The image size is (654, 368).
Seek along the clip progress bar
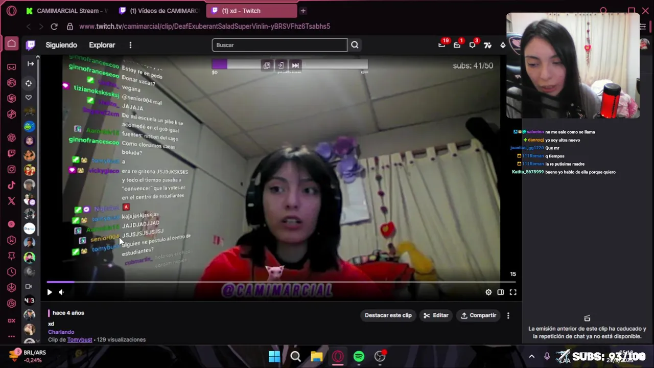pos(281,282)
